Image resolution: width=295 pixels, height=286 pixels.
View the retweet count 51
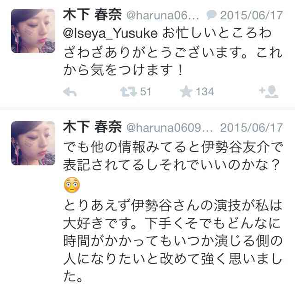coord(146,92)
